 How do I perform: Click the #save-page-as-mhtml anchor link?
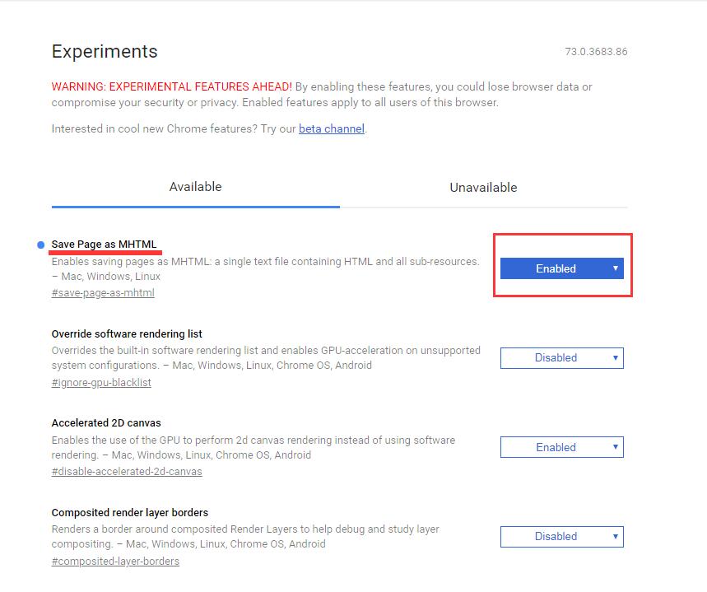(x=103, y=292)
